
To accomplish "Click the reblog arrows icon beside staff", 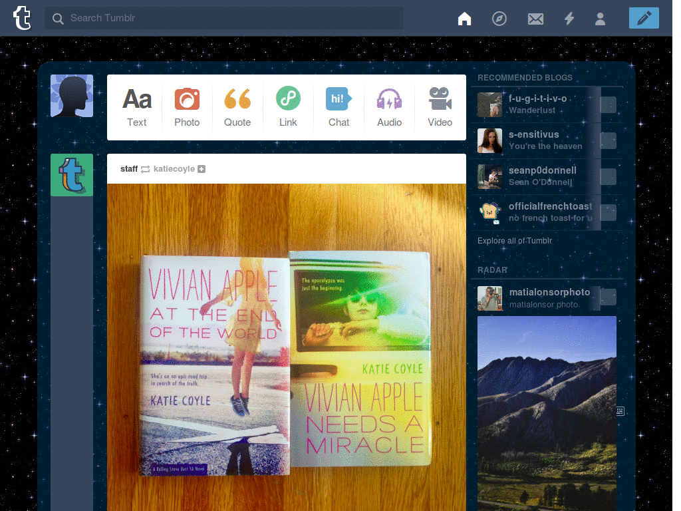I will (146, 169).
